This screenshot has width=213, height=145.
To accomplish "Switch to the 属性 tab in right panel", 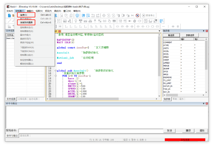I will (x=181, y=99).
